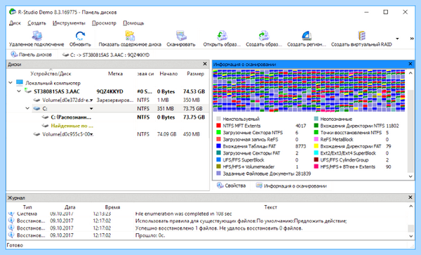Open the Удаленное подключение remote connection tool
Screen dimensions: 421x255
36,35
